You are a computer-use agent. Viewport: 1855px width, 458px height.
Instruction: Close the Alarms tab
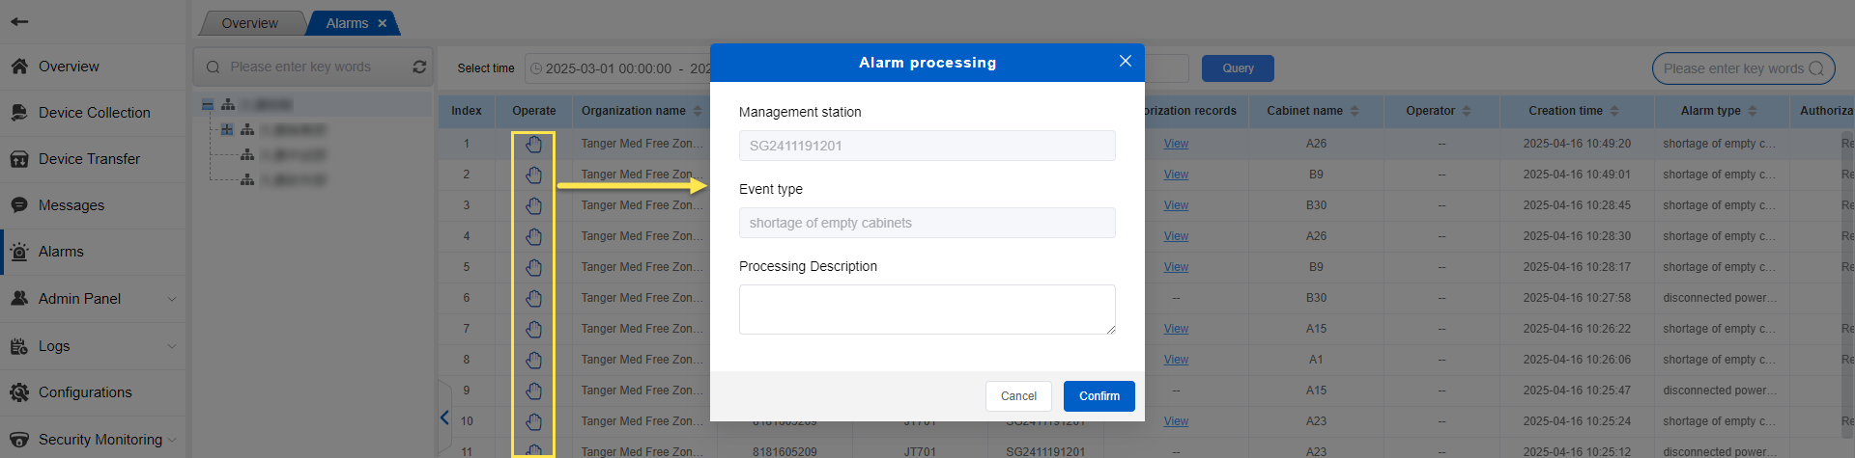tap(383, 23)
